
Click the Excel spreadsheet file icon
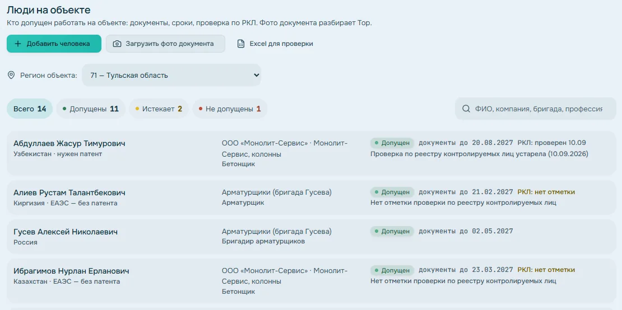click(x=241, y=44)
